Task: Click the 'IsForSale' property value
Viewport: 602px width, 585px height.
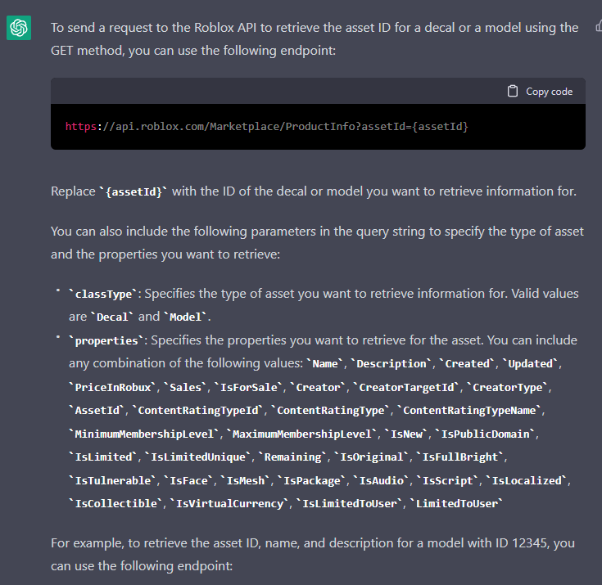Action: pos(248,388)
